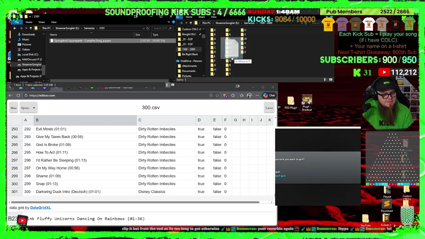The width and height of the screenshot is (425, 239).
Task: Bookmark page with the star icon
Action: pos(217,96)
